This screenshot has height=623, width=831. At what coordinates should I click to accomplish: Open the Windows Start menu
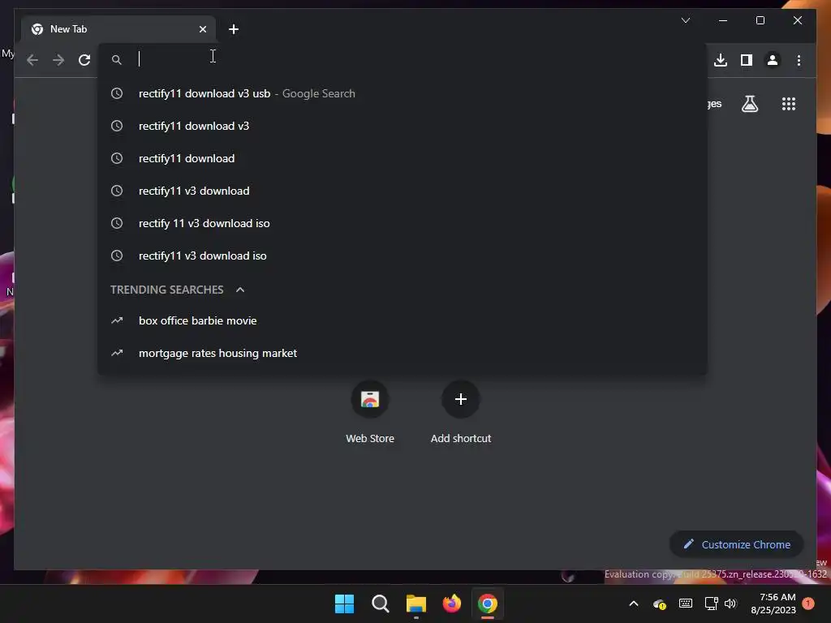tap(344, 604)
